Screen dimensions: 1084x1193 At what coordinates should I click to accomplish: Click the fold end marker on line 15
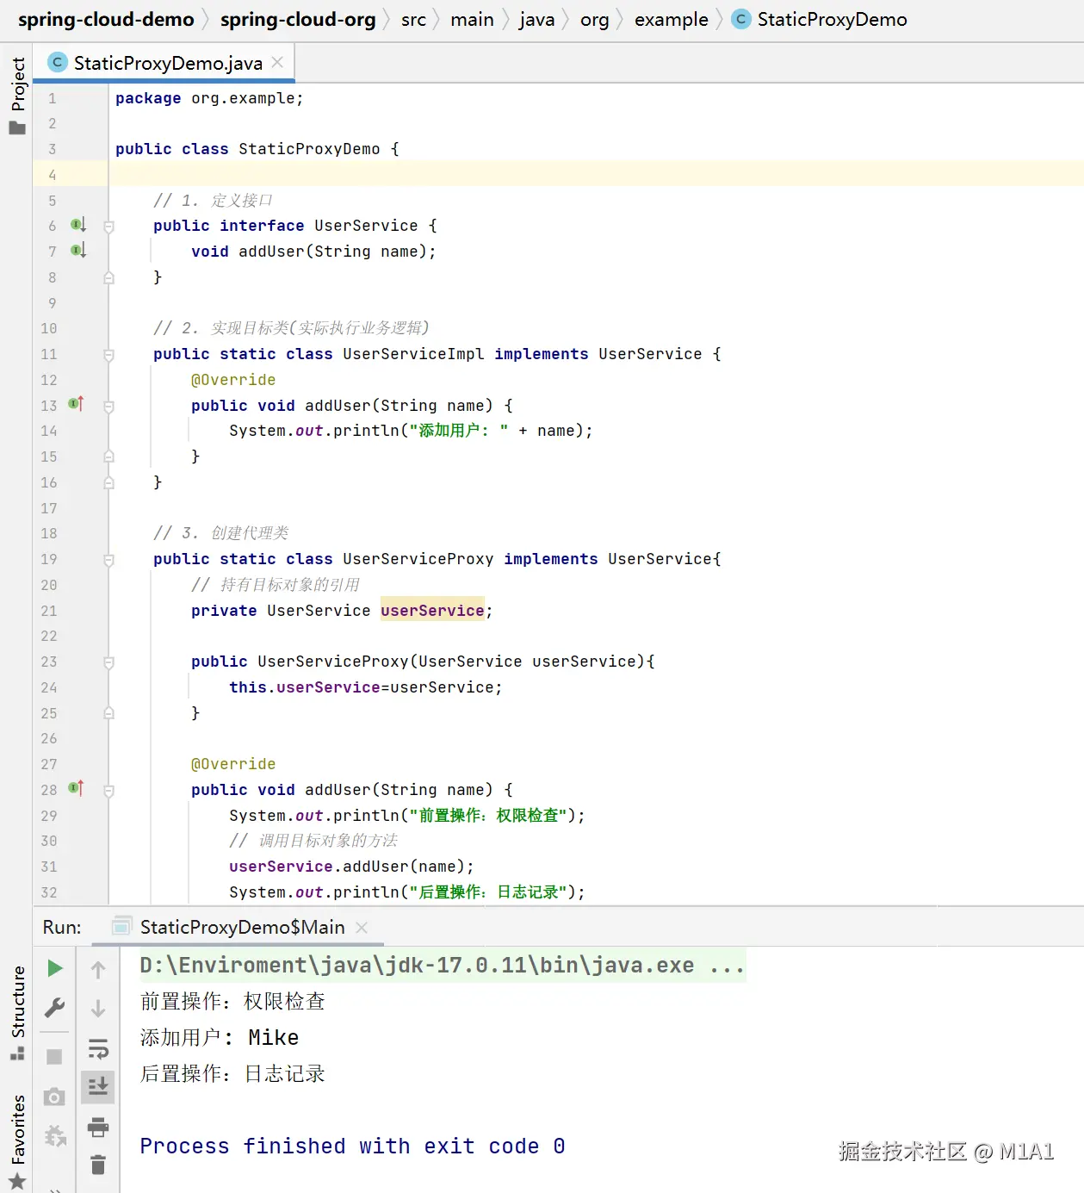[109, 457]
